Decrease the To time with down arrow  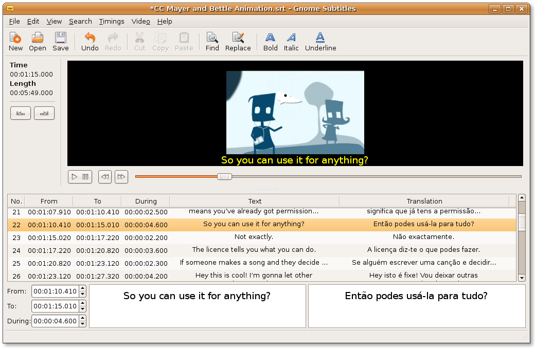(83, 309)
